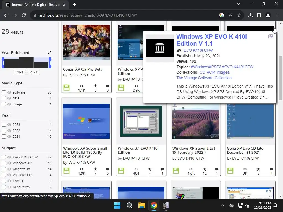Open Conan XP 0.5 Pre-Beta thumbnail
This screenshot has width=283, height=212.
[86, 42]
